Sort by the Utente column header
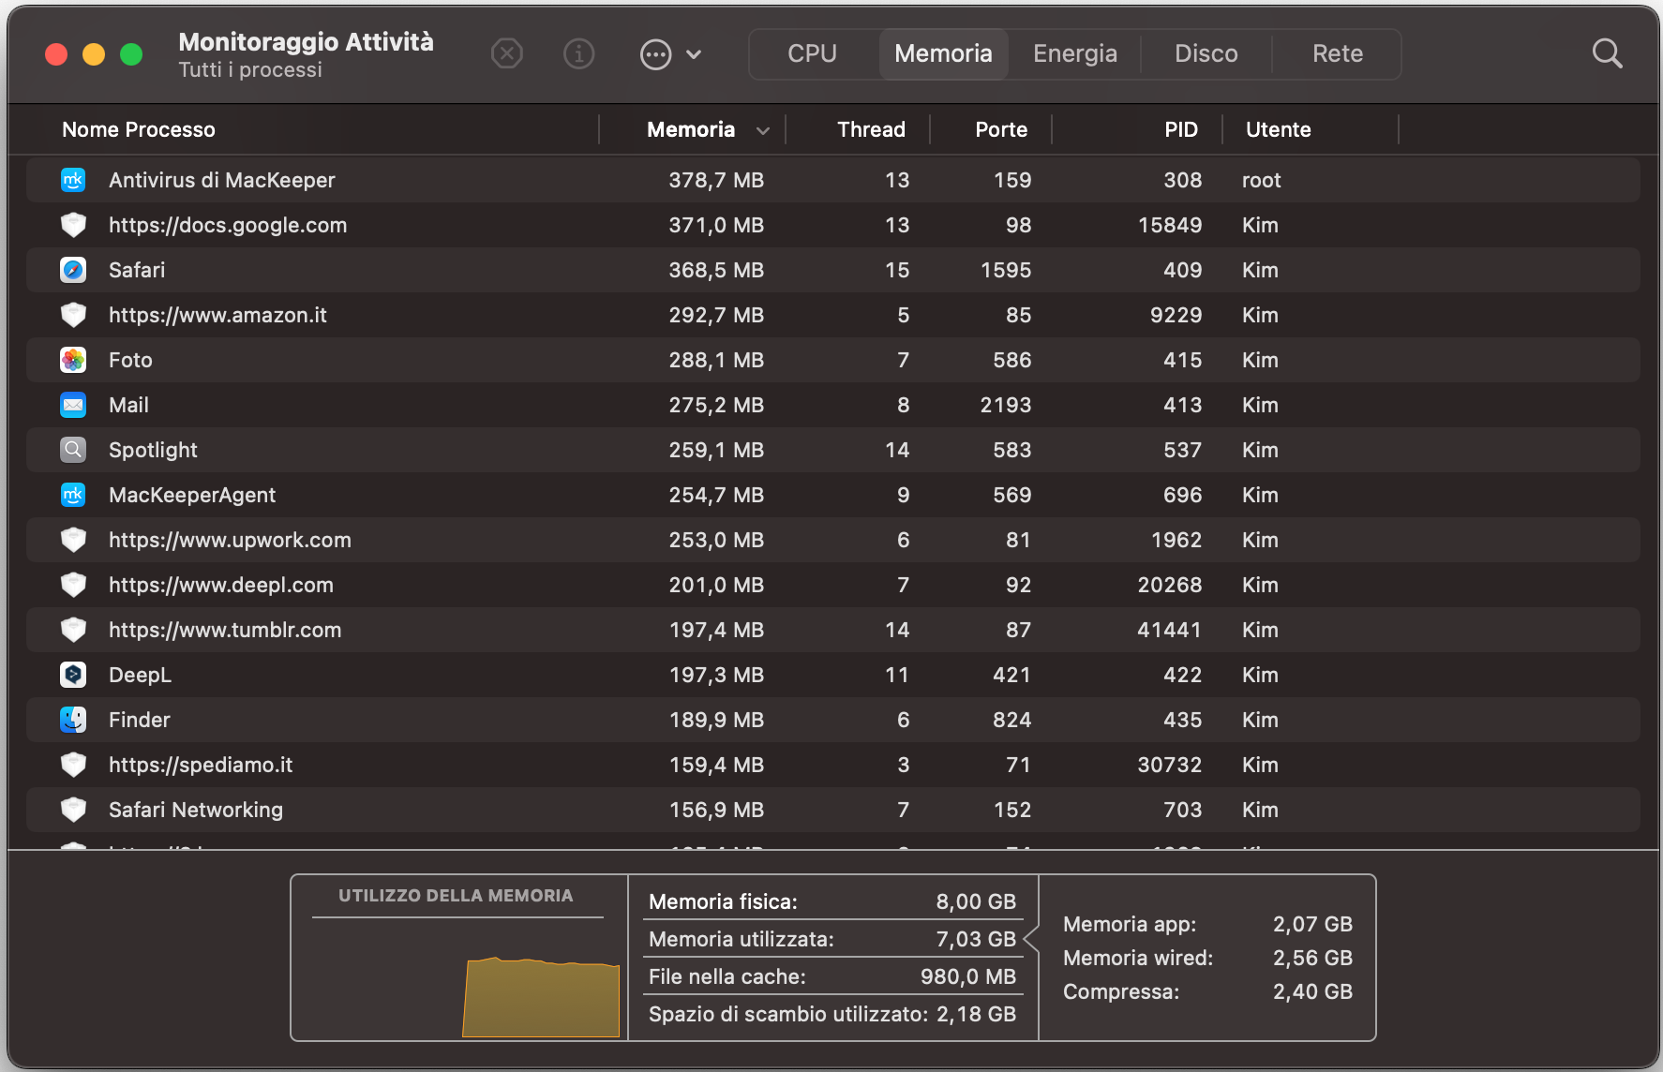Image resolution: width=1663 pixels, height=1072 pixels. click(1279, 129)
